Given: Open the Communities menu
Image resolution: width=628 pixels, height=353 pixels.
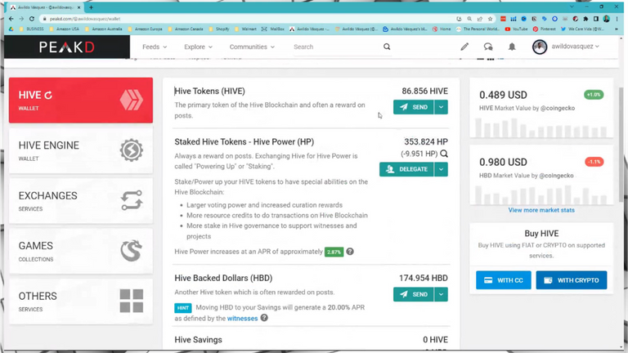Looking at the screenshot, I should coord(252,47).
